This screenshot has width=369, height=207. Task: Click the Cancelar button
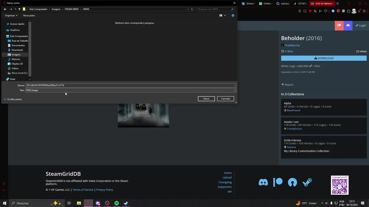click(x=226, y=99)
